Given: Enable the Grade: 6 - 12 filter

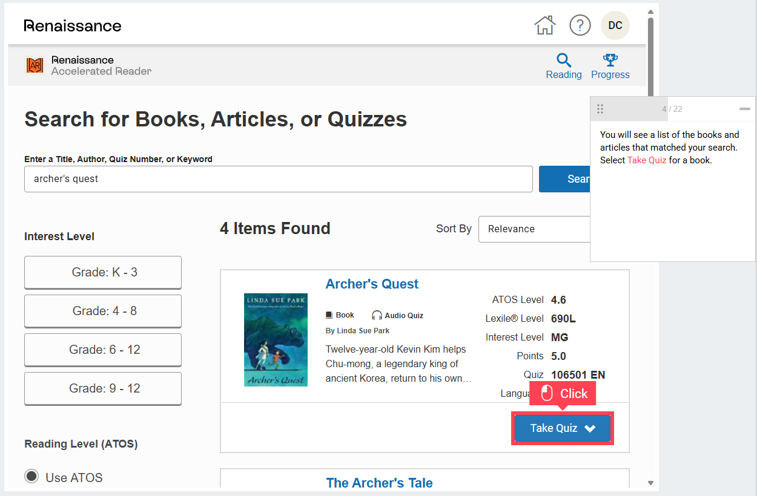Looking at the screenshot, I should [102, 350].
